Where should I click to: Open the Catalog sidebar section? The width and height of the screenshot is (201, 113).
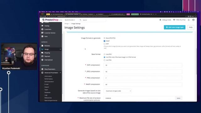(47, 26)
